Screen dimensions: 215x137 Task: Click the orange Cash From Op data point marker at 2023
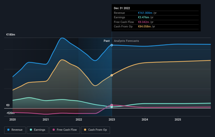pyautogui.click(x=112, y=75)
